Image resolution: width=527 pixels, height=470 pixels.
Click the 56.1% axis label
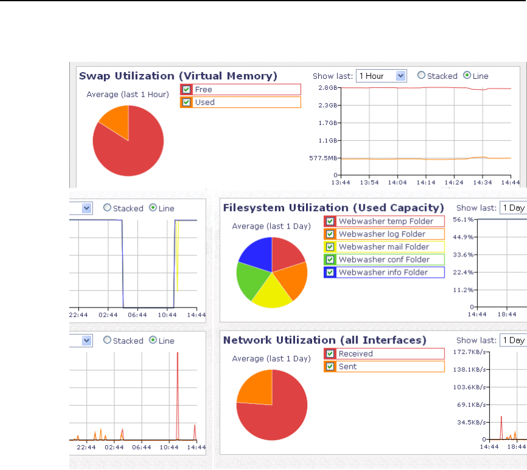pos(463,220)
